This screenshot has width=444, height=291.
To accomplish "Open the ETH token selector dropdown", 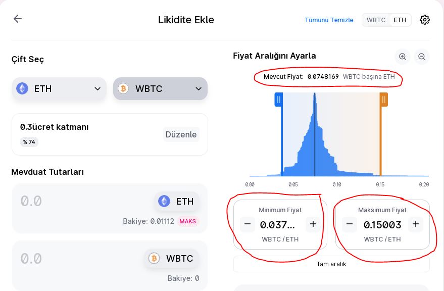I will click(59, 89).
